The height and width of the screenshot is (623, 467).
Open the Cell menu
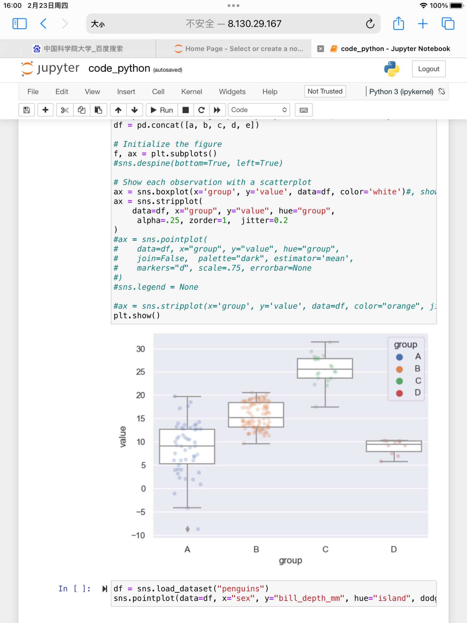(158, 92)
